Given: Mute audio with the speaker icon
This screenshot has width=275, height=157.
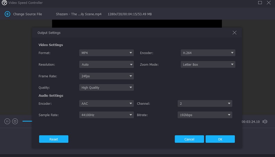Looking at the screenshot, I should pos(265,121).
